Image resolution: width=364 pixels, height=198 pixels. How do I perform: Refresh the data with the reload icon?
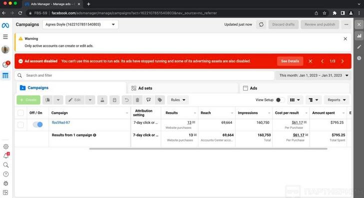[x=261, y=24]
